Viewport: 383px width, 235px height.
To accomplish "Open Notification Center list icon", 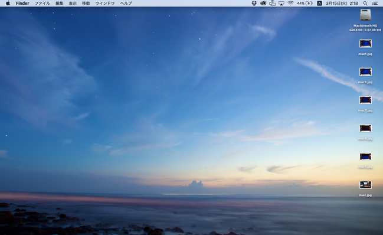I will [375, 3].
